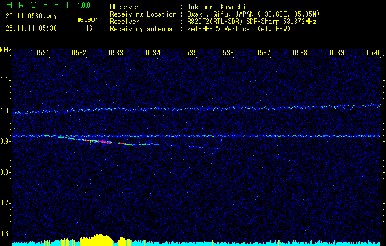The height and width of the screenshot is (246, 386).
Task: Pick the 0537 time tick label
Action: click(263, 53)
